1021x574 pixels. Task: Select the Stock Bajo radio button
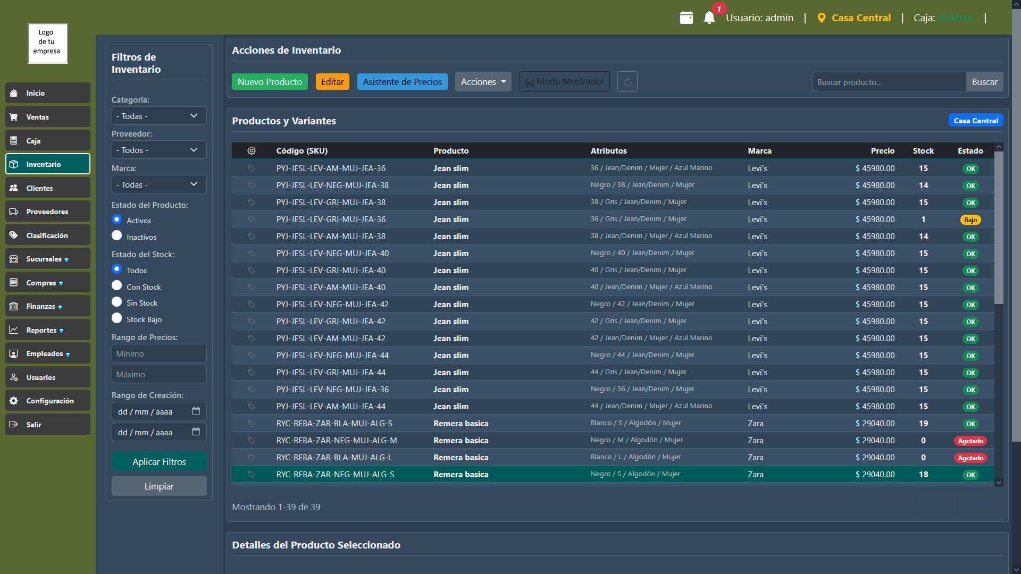(116, 318)
